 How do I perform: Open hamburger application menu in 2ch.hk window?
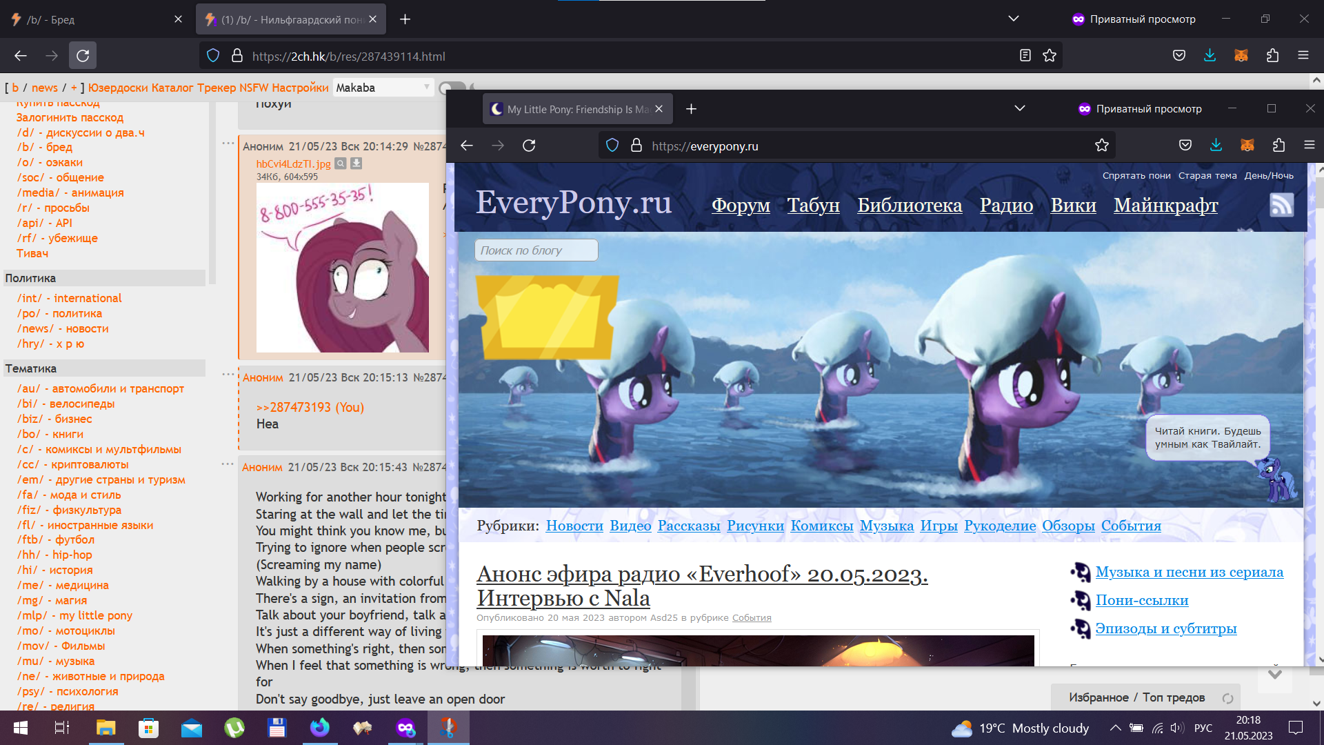click(x=1303, y=56)
